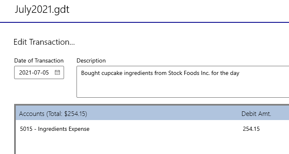This screenshot has height=154, width=289.
Task: Click the 254.15 debit amount cell
Action: (251, 129)
